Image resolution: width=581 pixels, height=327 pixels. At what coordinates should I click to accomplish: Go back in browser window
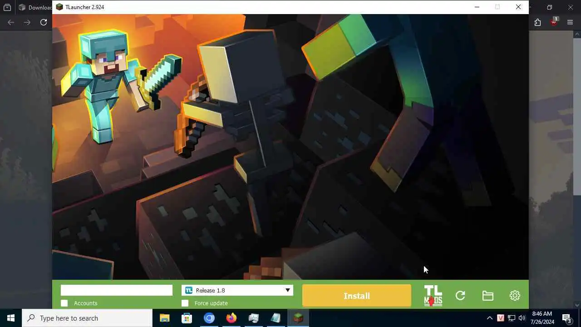tap(11, 22)
